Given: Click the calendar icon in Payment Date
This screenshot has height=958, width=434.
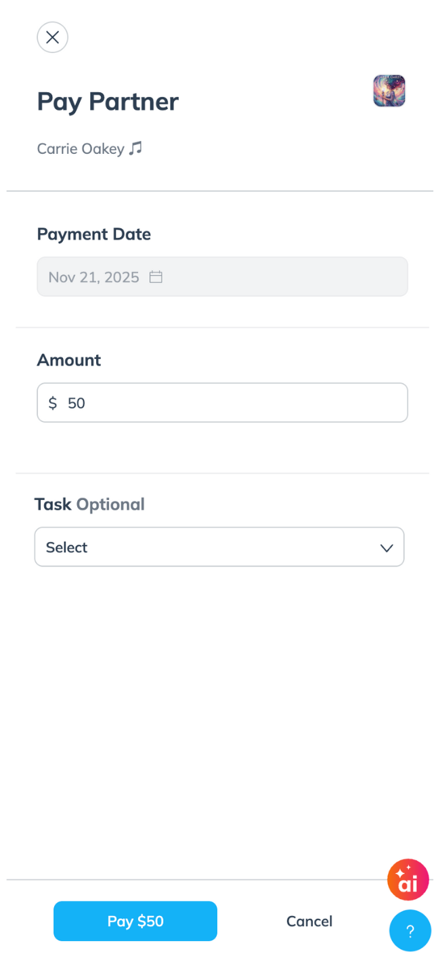Looking at the screenshot, I should click(156, 276).
